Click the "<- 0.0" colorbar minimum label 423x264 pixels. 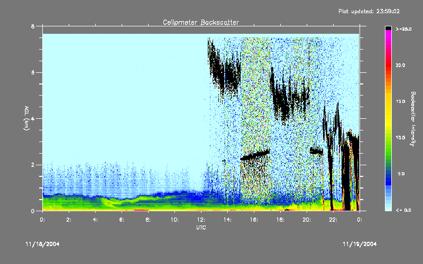point(403,210)
